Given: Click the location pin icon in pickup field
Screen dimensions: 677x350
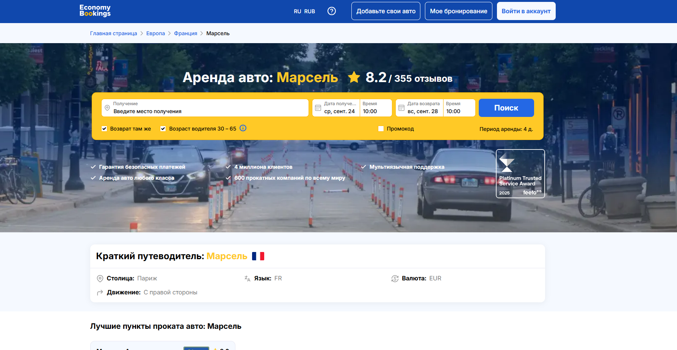Looking at the screenshot, I should pyautogui.click(x=107, y=108).
